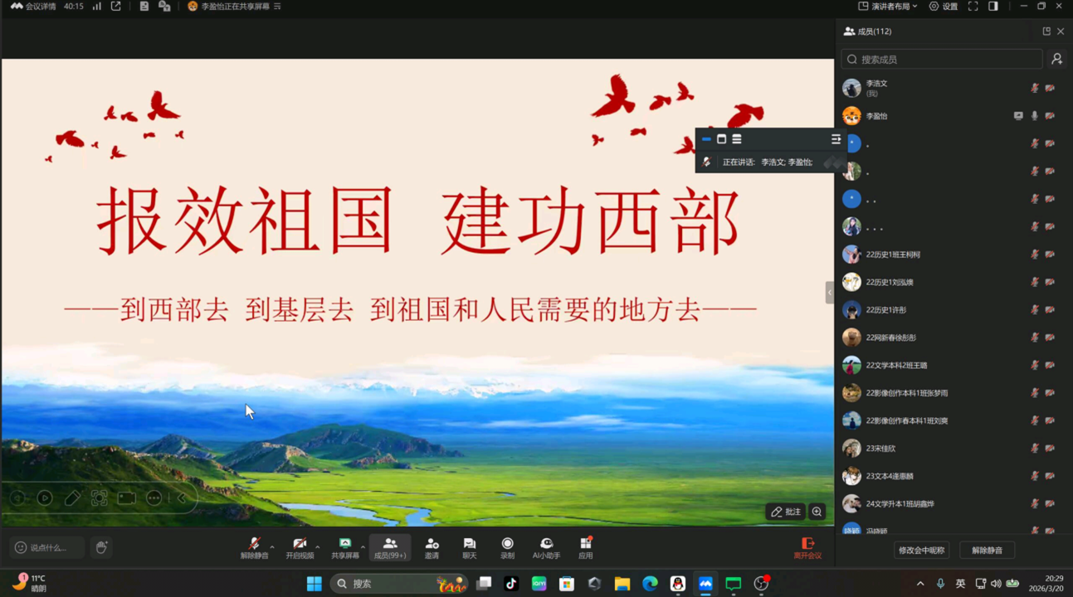Open the 演讲者布局 layout dropdown
1073x597 pixels.
tap(888, 7)
